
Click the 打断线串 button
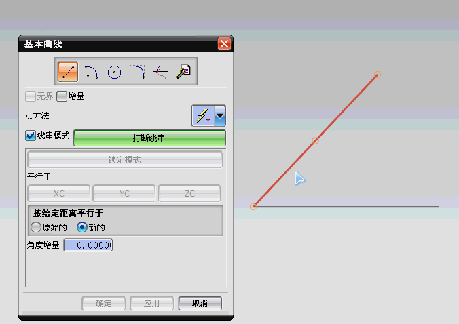(x=149, y=138)
